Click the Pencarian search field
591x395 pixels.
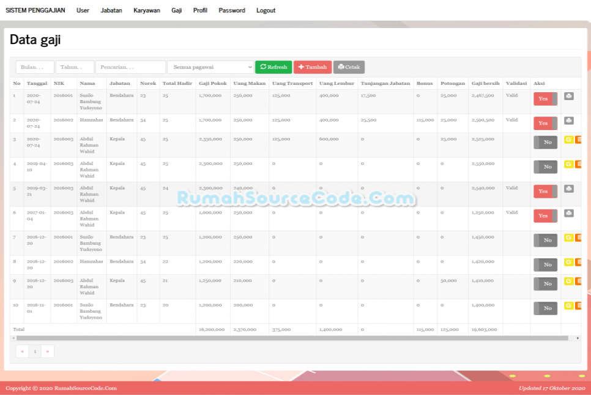point(130,67)
